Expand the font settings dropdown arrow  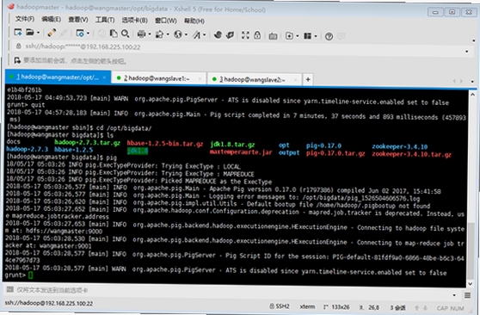coord(205,35)
